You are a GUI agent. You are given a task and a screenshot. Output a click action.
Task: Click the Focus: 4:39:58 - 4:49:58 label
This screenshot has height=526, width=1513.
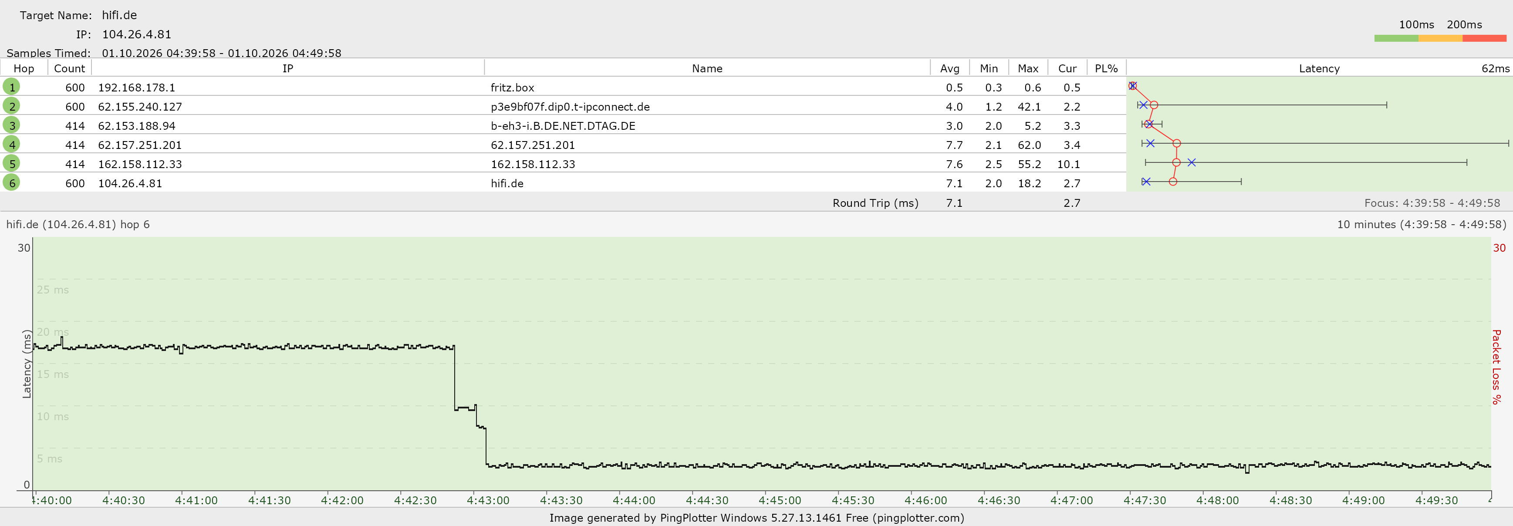click(1432, 203)
